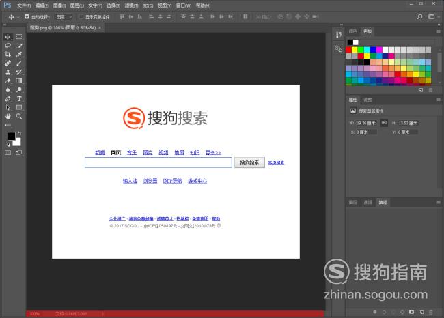Click the link width and height icon

coord(384,123)
